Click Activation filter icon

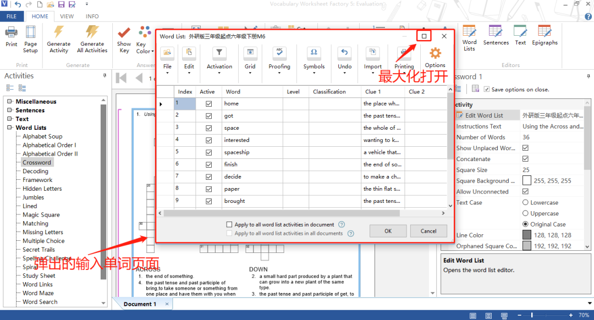pos(219,54)
